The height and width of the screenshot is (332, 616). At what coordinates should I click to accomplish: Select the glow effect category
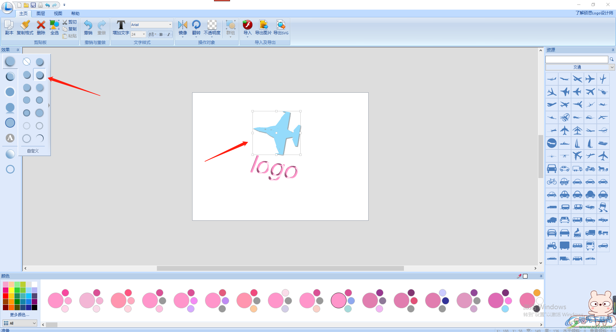click(10, 92)
